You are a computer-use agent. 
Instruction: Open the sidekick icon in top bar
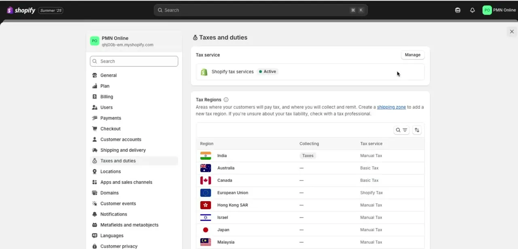coord(458,10)
